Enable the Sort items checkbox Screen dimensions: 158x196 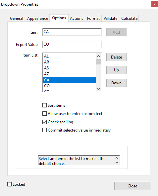[x=44, y=105]
